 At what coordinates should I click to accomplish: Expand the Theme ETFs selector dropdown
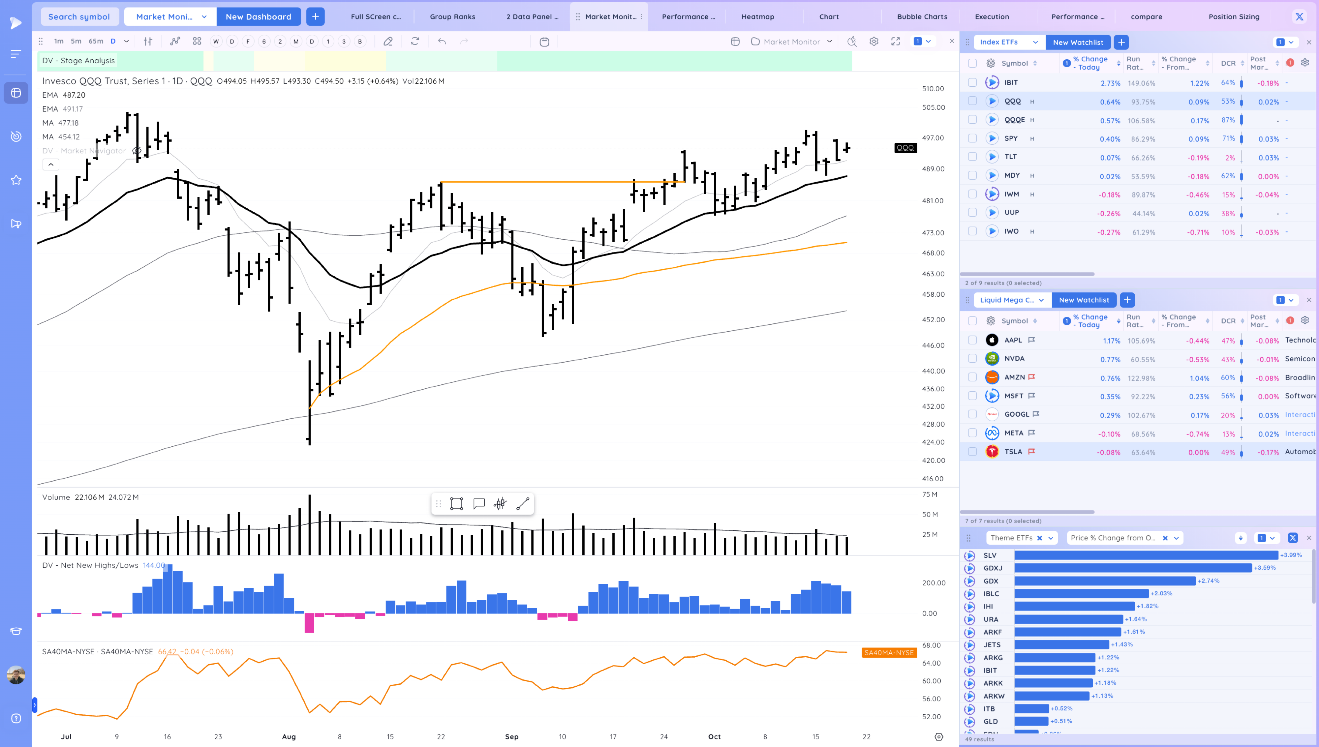[x=1051, y=538]
